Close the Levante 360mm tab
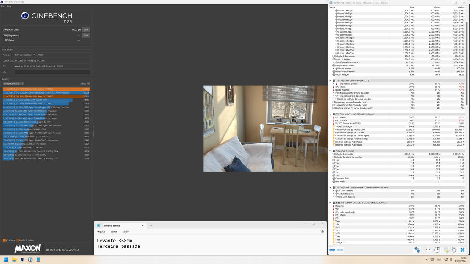Image resolution: width=470 pixels, height=264 pixels. (x=143, y=225)
